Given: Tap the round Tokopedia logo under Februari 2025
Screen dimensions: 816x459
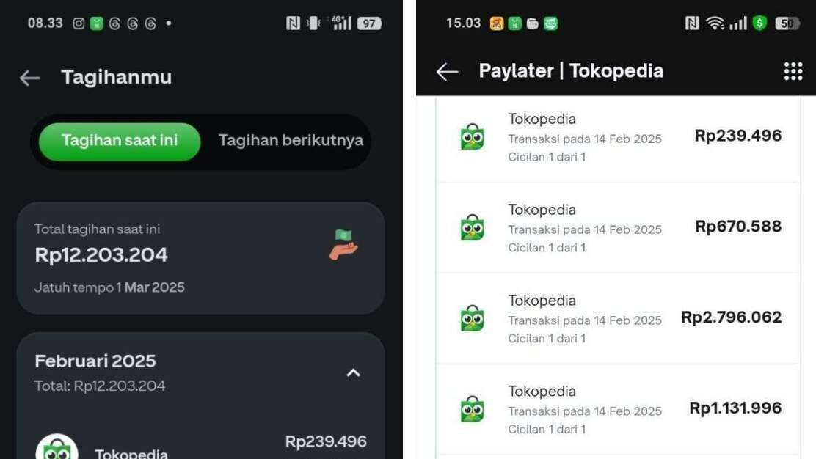Looking at the screenshot, I should click(x=57, y=448).
